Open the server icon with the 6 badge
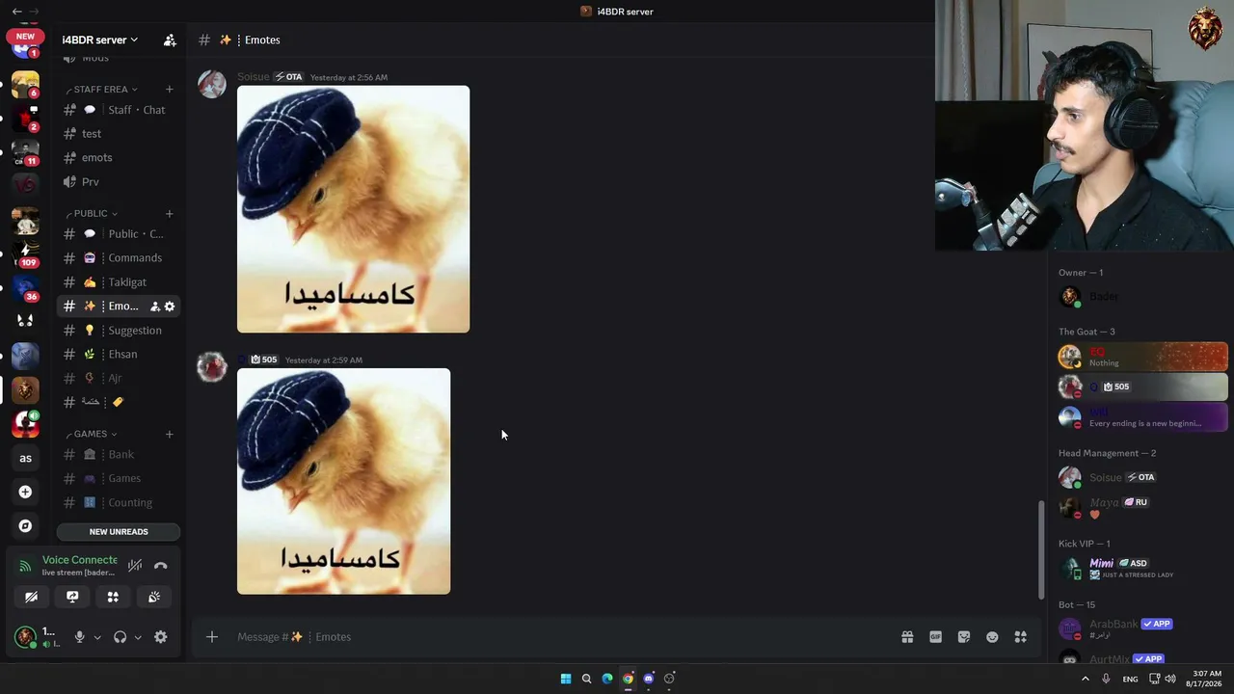The height and width of the screenshot is (694, 1234). [25, 84]
